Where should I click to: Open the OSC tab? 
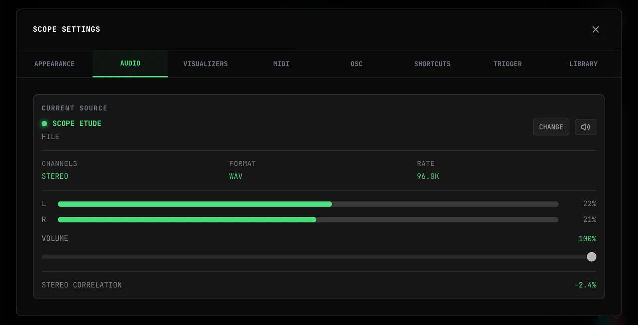[357, 64]
